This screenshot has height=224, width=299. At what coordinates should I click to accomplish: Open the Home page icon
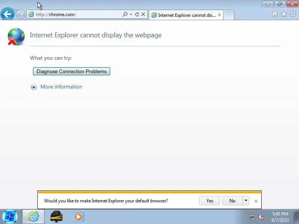(x=275, y=14)
